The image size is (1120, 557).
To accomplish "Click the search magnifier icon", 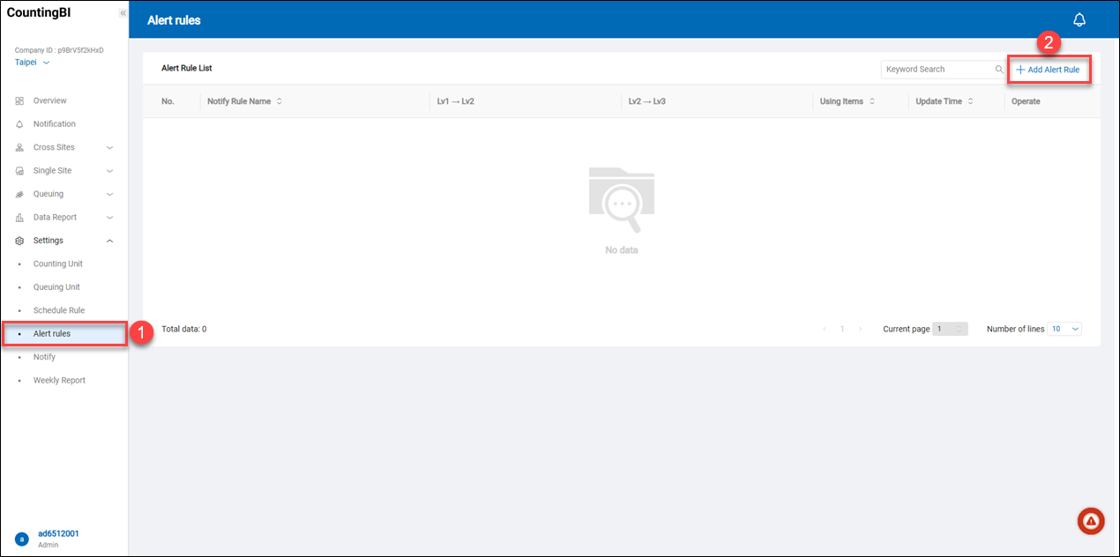I will (x=999, y=70).
